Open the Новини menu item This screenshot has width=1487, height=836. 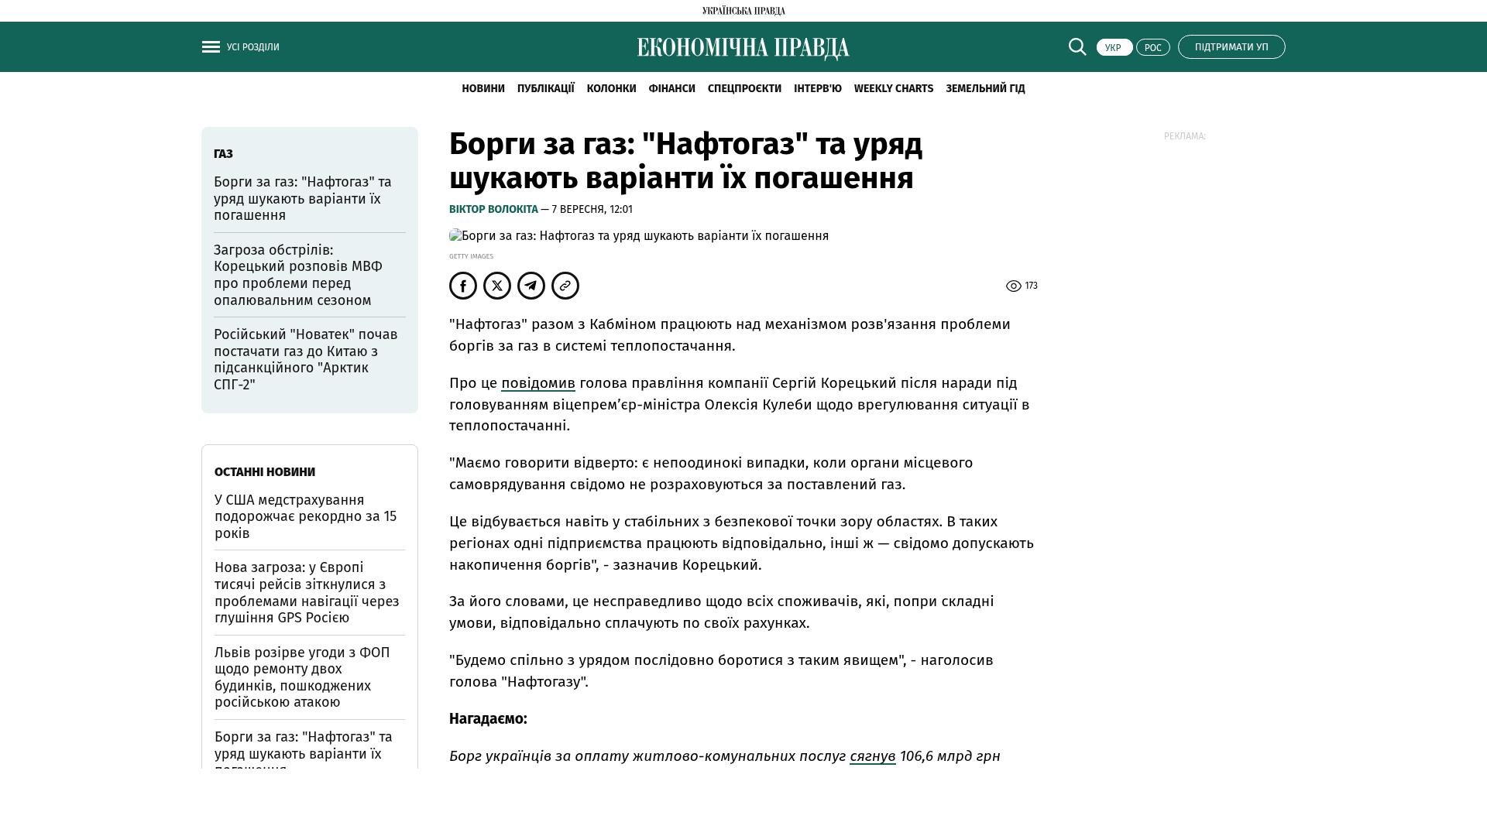(483, 89)
